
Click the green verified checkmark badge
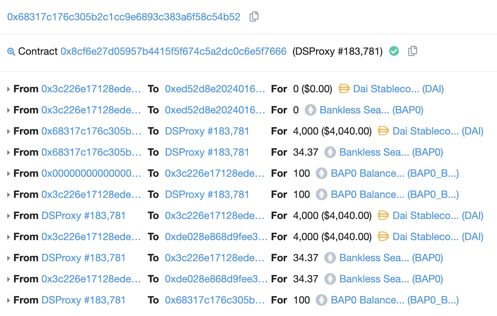(394, 51)
